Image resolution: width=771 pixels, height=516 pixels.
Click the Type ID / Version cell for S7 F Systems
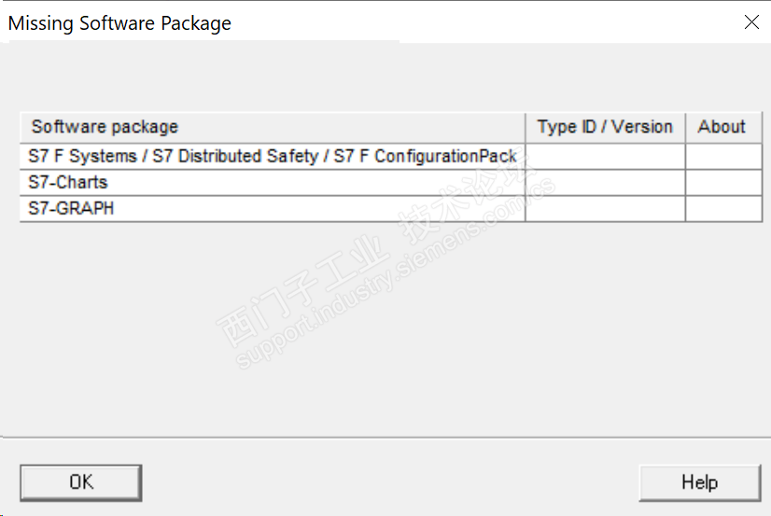pyautogui.click(x=605, y=157)
